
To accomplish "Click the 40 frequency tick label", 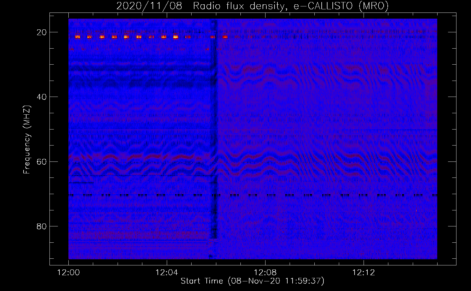I will click(42, 97).
